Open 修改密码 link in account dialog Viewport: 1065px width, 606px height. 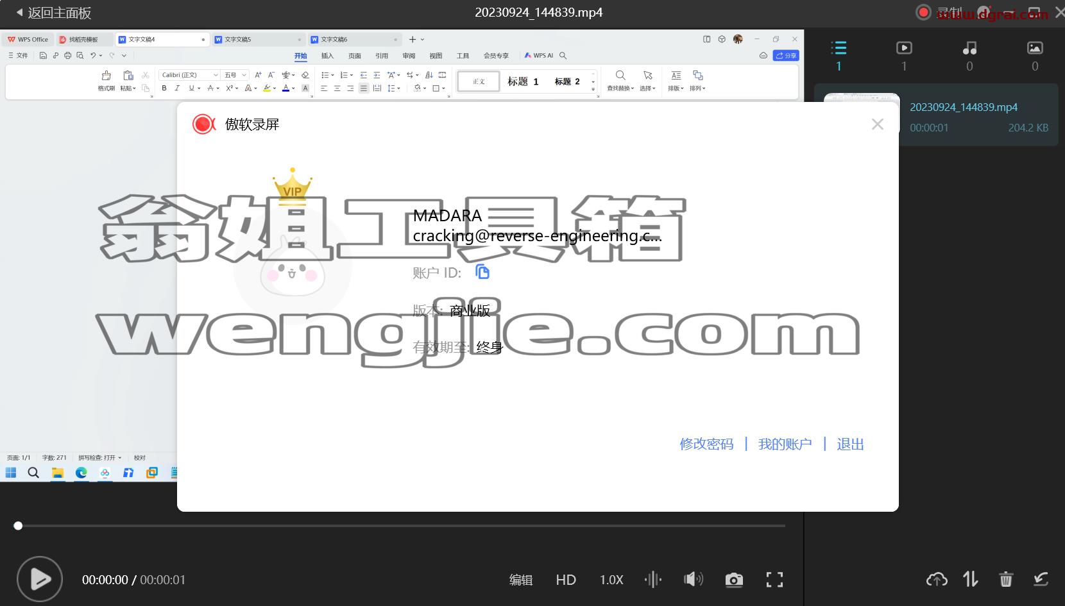point(706,444)
